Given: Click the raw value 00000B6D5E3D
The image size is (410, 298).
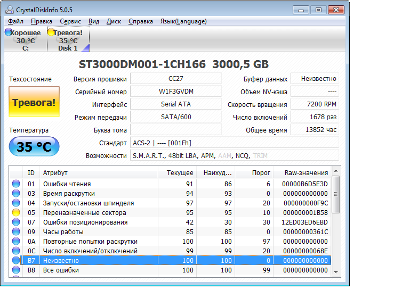Looking at the screenshot, I should point(304,184).
